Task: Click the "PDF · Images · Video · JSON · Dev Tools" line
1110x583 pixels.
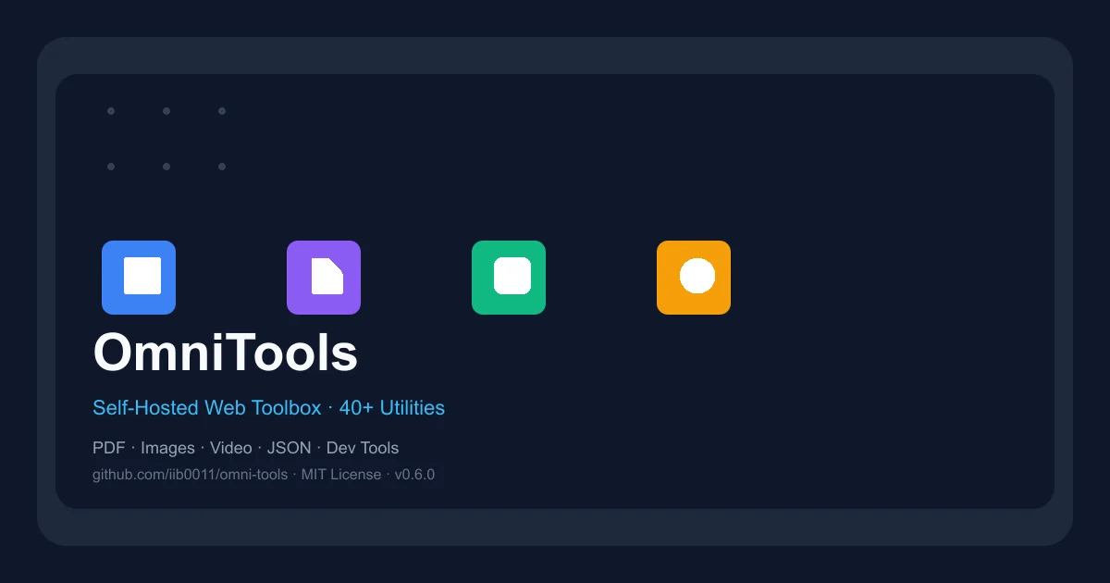Action: pyautogui.click(x=245, y=448)
